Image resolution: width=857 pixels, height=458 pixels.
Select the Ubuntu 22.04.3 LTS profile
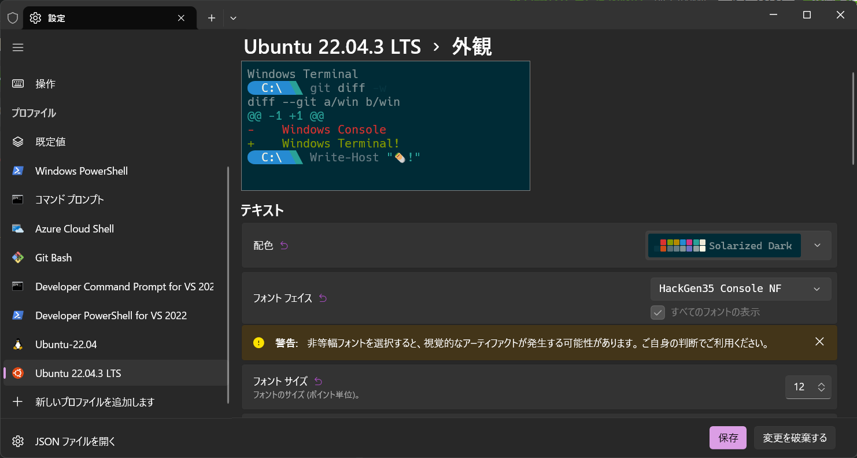[x=116, y=373]
